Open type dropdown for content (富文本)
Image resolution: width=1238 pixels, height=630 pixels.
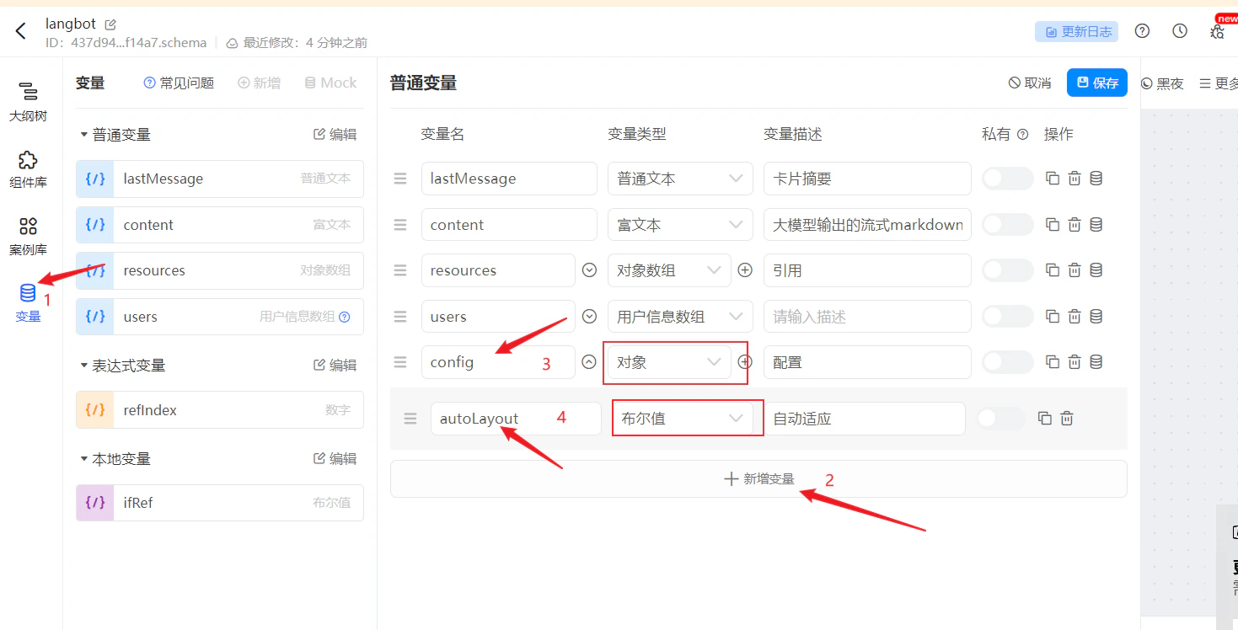click(680, 224)
